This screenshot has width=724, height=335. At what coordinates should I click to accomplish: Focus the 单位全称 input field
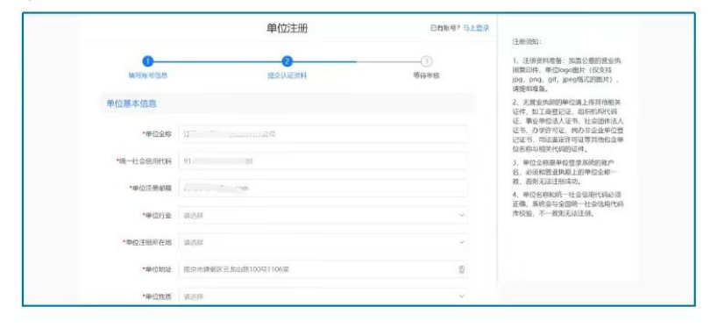coord(323,134)
